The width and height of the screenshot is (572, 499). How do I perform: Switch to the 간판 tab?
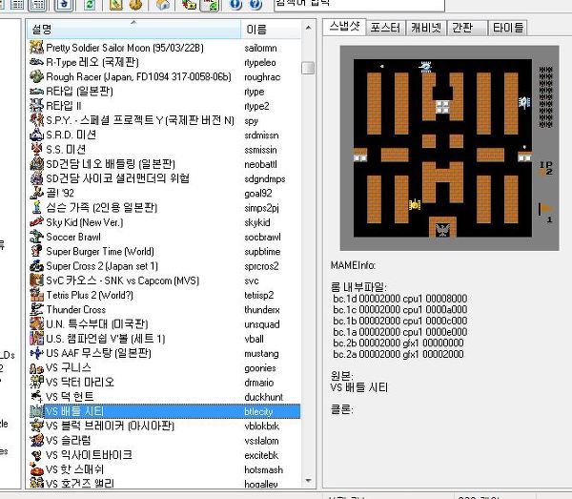467,28
